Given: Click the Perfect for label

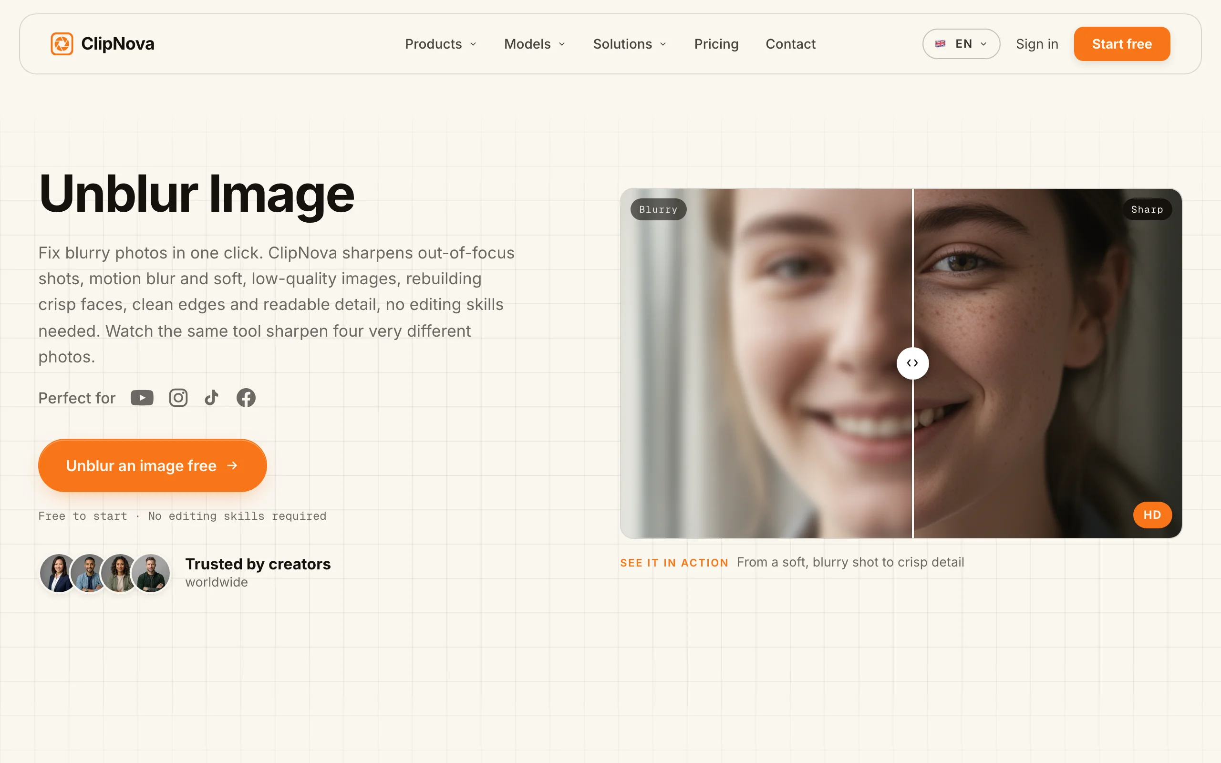Looking at the screenshot, I should point(77,398).
